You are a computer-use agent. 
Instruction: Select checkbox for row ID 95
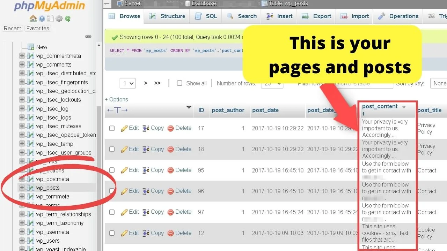point(112,170)
